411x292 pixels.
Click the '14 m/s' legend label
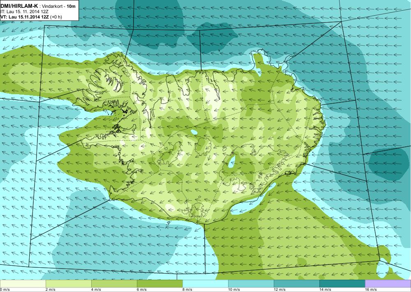click(x=325, y=290)
